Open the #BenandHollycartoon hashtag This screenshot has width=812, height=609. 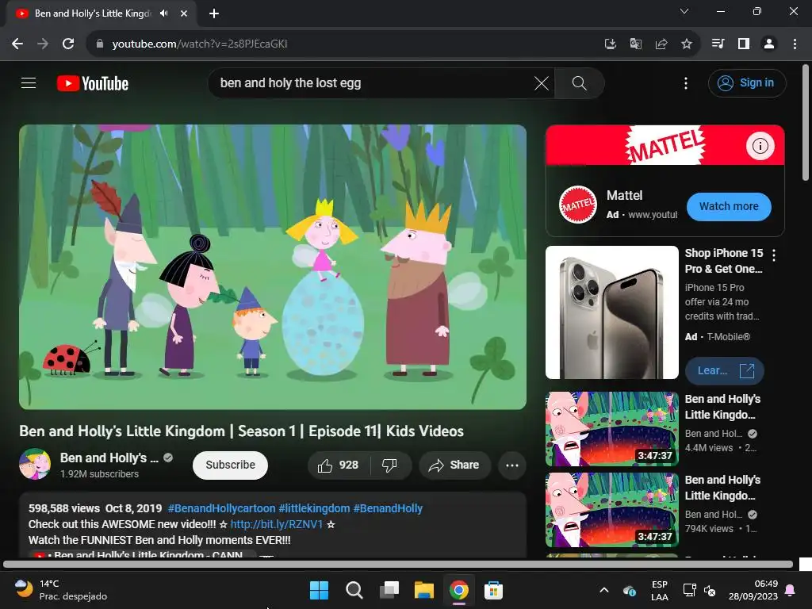coord(222,508)
